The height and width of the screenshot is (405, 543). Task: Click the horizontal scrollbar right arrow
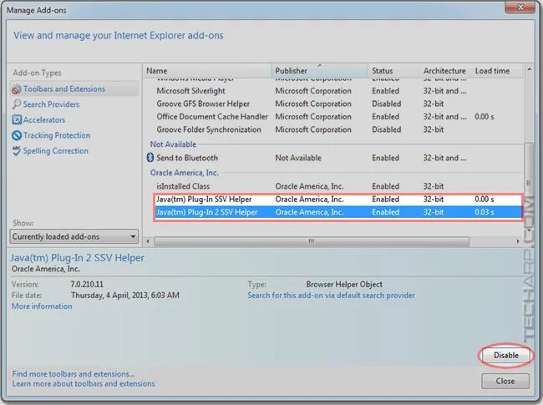[x=518, y=241]
